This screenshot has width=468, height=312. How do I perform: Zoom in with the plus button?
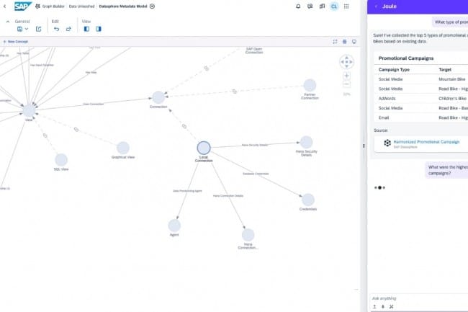tap(346, 75)
